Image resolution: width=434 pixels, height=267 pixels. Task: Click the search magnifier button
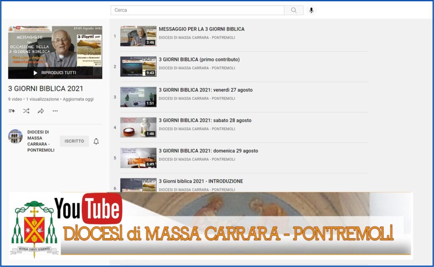click(x=294, y=10)
